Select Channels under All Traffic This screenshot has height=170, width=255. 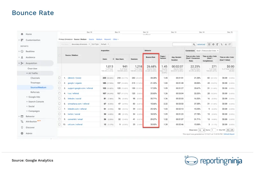pos(35,78)
